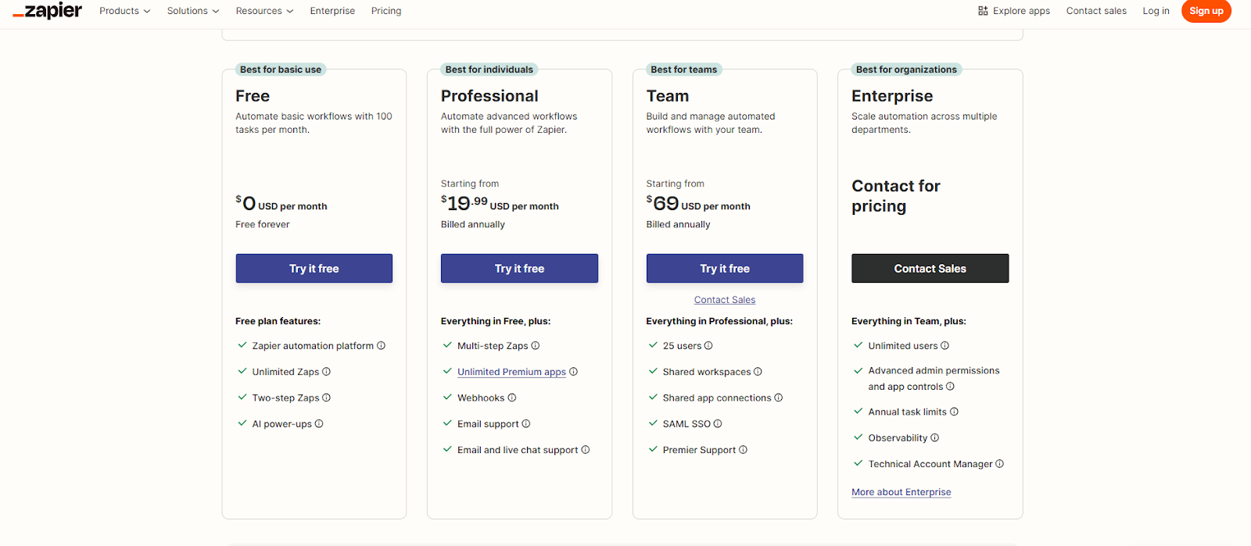
Task: Click info icon beside Unlimited Premium apps
Action: 574,372
